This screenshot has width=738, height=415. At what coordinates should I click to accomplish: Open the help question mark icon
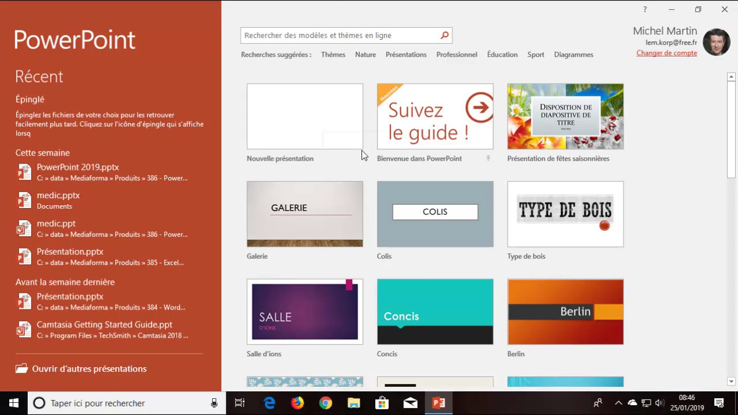click(x=645, y=9)
